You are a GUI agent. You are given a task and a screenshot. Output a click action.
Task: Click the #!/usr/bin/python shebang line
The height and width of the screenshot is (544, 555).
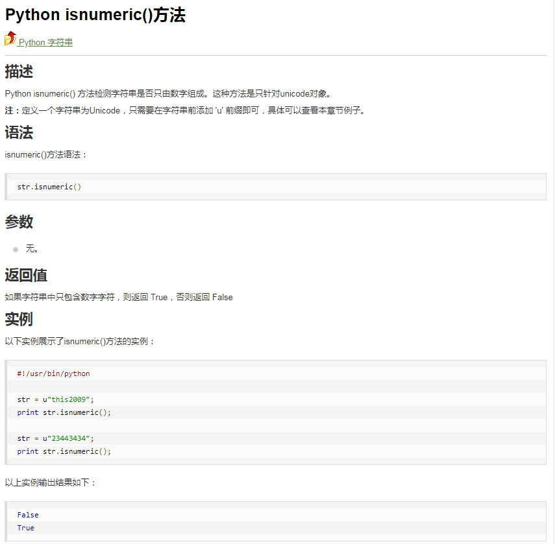point(53,373)
